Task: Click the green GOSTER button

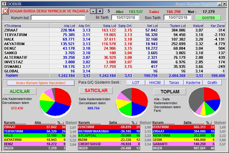Action: pos(208,18)
